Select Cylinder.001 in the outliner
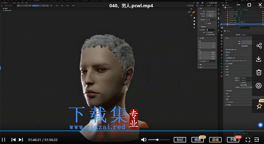This screenshot has width=264, height=144. tap(232, 18)
